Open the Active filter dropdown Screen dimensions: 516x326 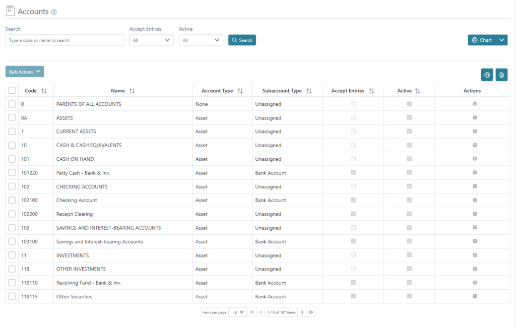point(201,40)
